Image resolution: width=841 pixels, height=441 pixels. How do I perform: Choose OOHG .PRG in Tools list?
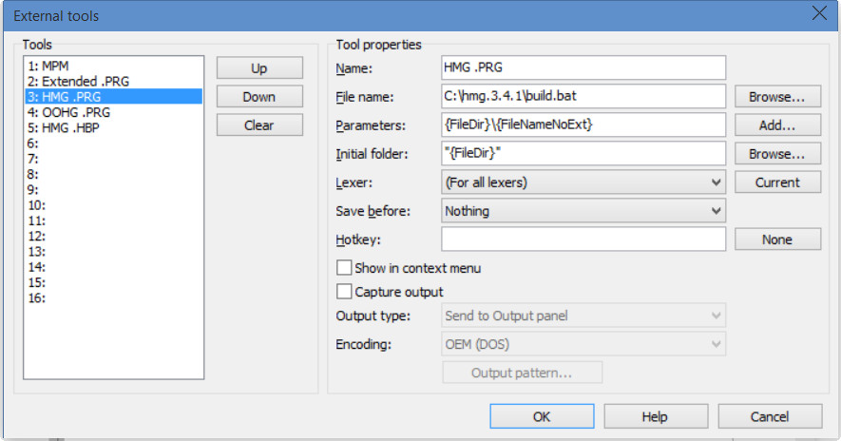[x=70, y=111]
